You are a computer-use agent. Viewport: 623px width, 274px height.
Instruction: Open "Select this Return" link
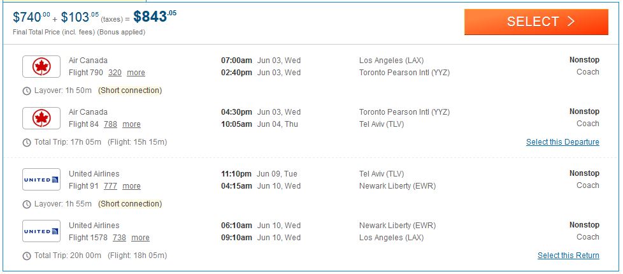(x=568, y=256)
